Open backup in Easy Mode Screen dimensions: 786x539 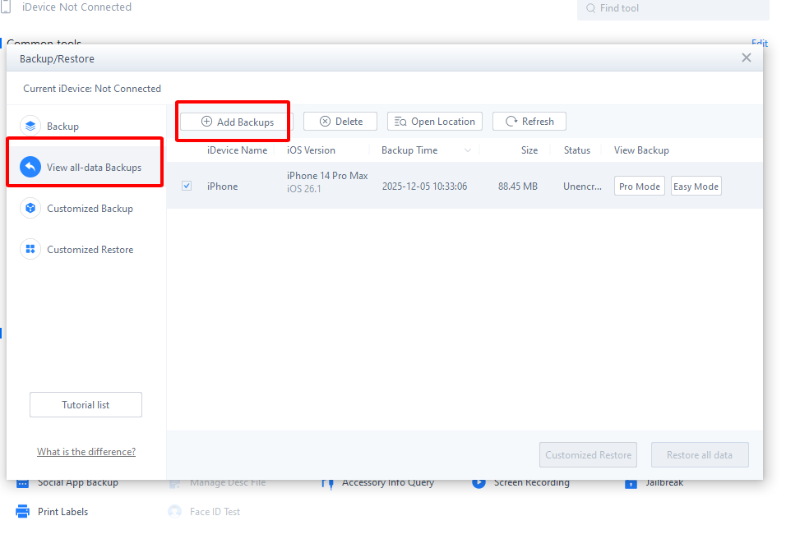(696, 187)
